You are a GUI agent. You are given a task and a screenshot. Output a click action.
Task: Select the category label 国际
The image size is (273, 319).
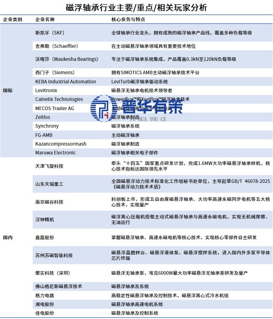point(8,90)
